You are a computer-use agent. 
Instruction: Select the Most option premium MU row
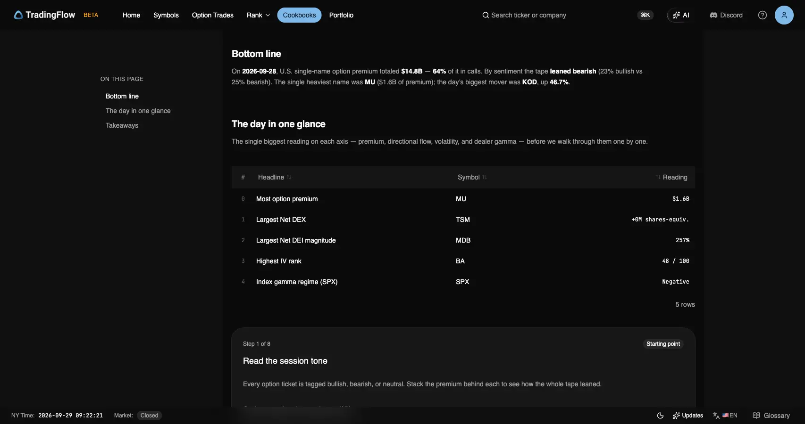tap(463, 199)
